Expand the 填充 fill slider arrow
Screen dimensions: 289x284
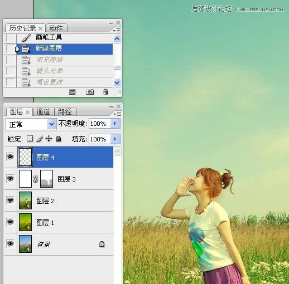tap(115, 139)
